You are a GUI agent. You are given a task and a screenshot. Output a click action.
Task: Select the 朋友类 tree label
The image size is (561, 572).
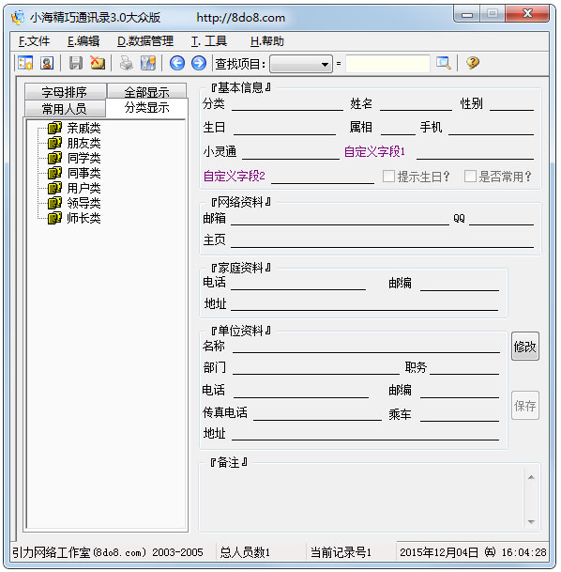(83, 143)
